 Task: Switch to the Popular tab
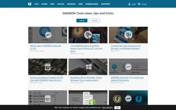tap(94, 21)
